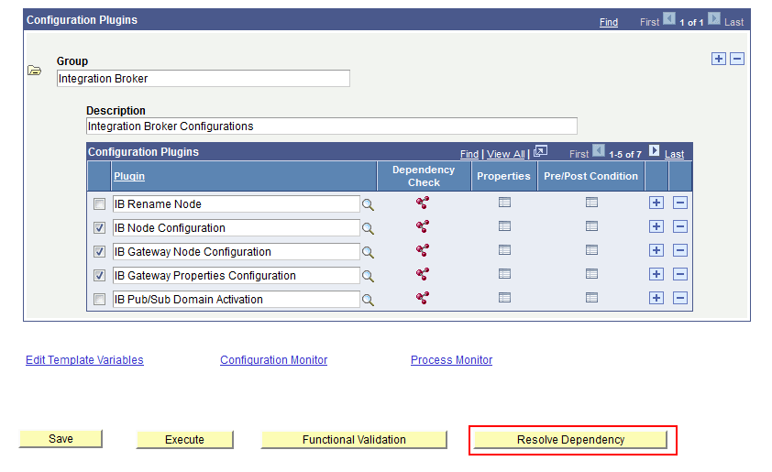Add a row after IB Node Configuration
The width and height of the screenshot is (772, 472).
656,226
